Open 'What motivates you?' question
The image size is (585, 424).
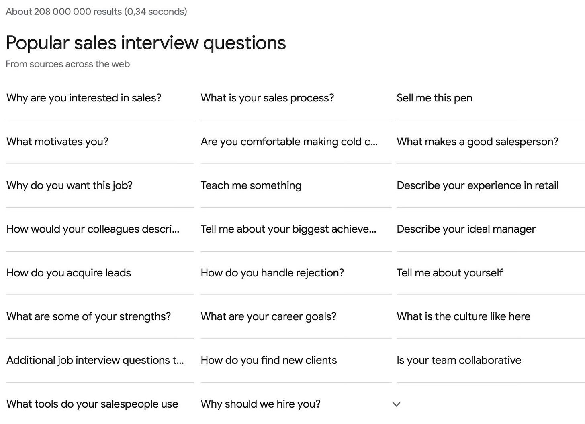pyautogui.click(x=57, y=142)
